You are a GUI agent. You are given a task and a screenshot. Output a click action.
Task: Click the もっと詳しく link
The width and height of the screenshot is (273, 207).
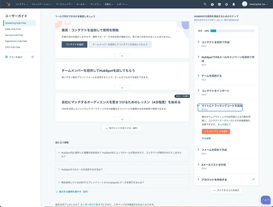pos(224,124)
